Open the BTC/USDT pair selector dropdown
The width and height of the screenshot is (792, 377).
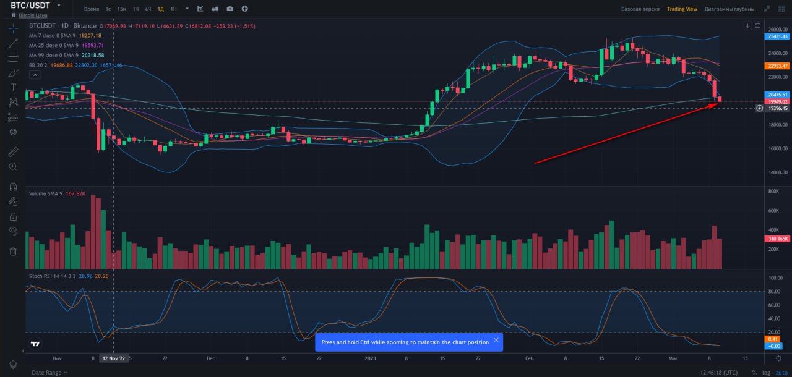coord(59,5)
